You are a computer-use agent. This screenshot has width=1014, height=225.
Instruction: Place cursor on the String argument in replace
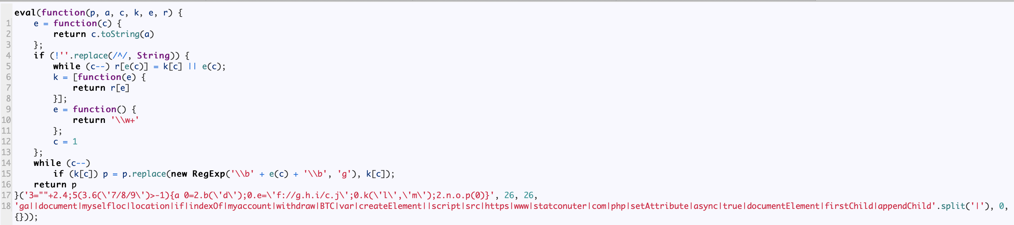tap(153, 55)
